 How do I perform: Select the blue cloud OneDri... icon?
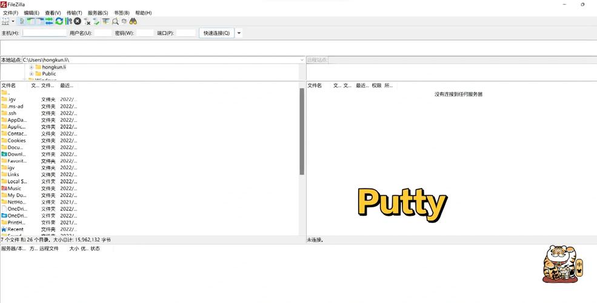point(4,216)
